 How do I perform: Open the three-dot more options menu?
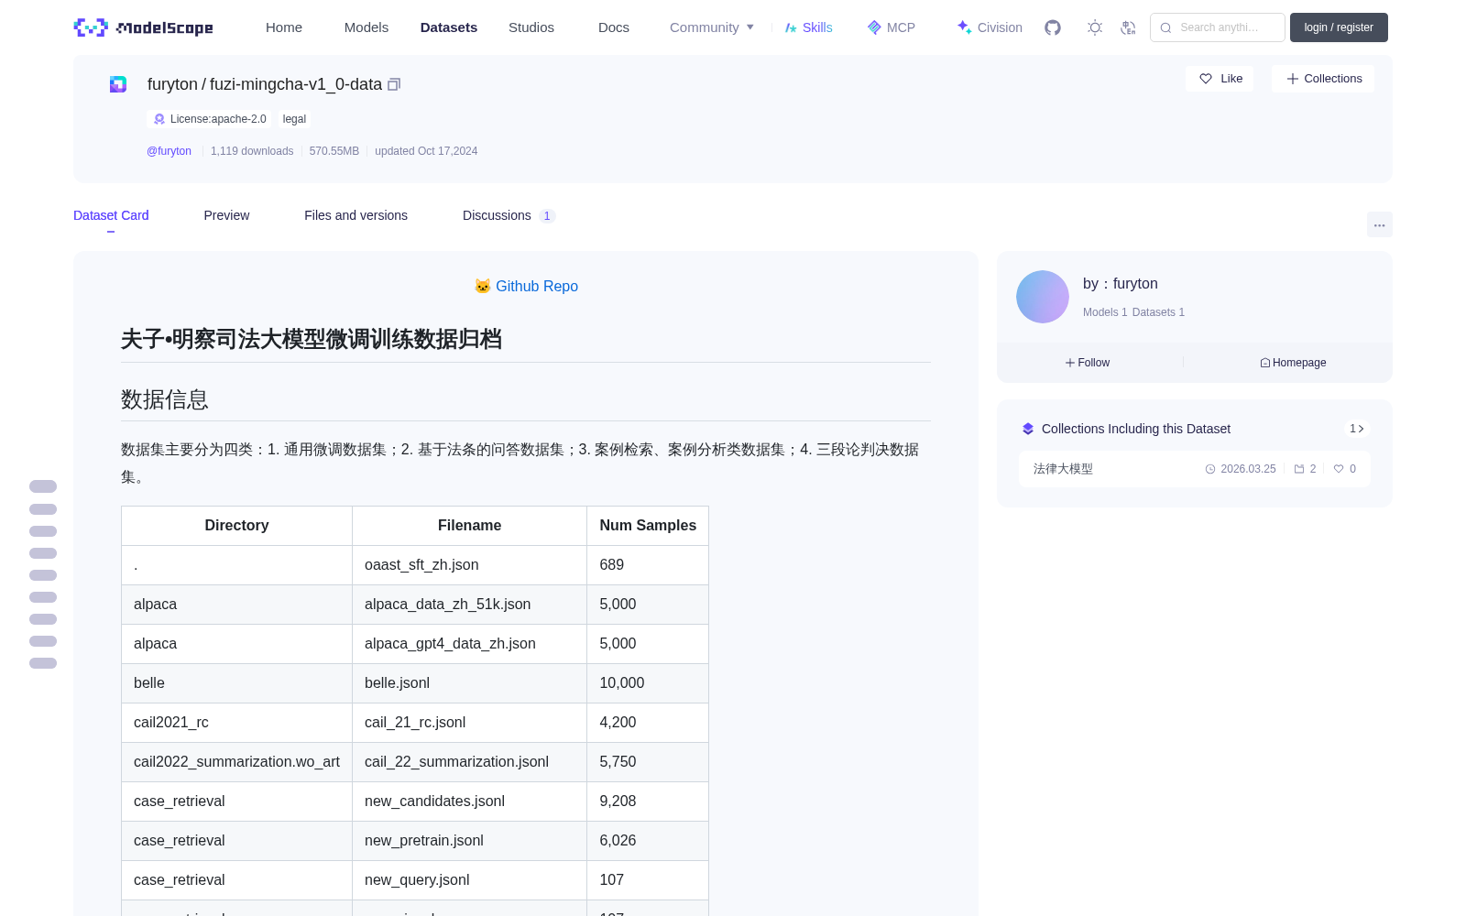click(1379, 224)
